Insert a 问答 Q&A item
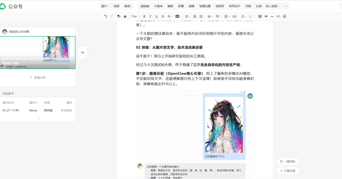Screen dimensions: 342x179 point(248,6)
